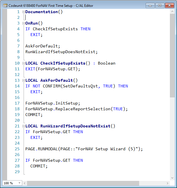Click ForNAVSetup.InitSetup on line 17
Viewport: 177px width, 188px height.
click(x=53, y=103)
